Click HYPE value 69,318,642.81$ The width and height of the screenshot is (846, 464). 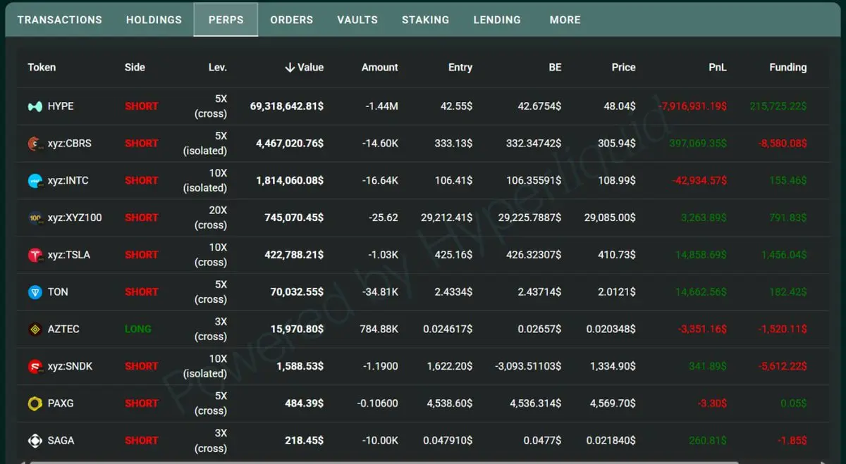[287, 106]
